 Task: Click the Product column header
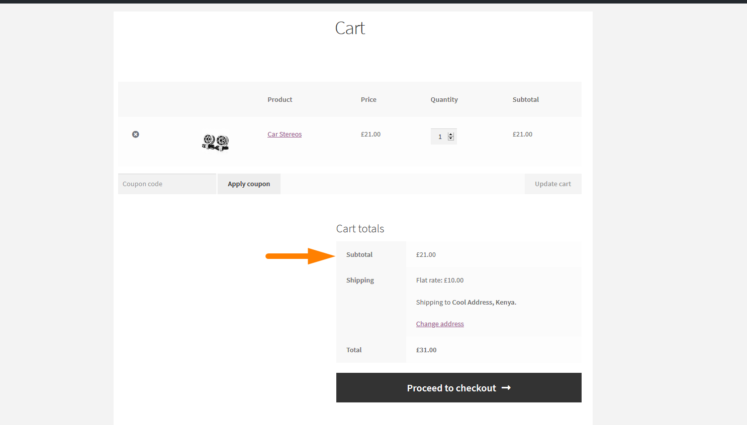tap(280, 100)
